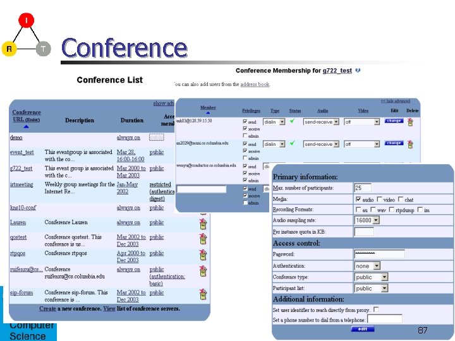The height and width of the screenshot is (341, 455).
Task: Click the hide advanced link
Action: coord(395,101)
